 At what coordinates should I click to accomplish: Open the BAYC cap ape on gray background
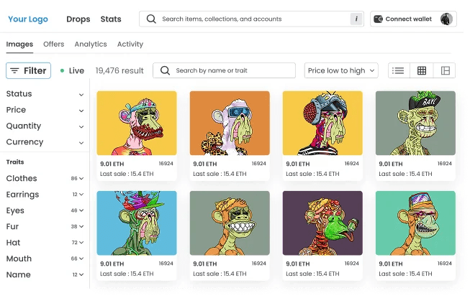coord(415,123)
